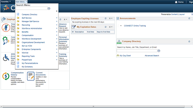
Task: Open the Employee pagelet settings gear dropdown
Action: (65, 19)
